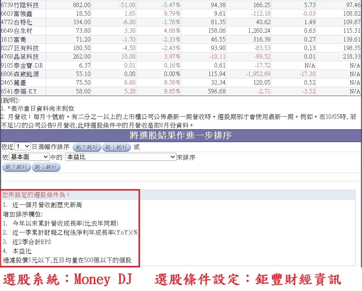
Task: Click value 596.68 in 泰福-KY row
Action: coord(216,91)
